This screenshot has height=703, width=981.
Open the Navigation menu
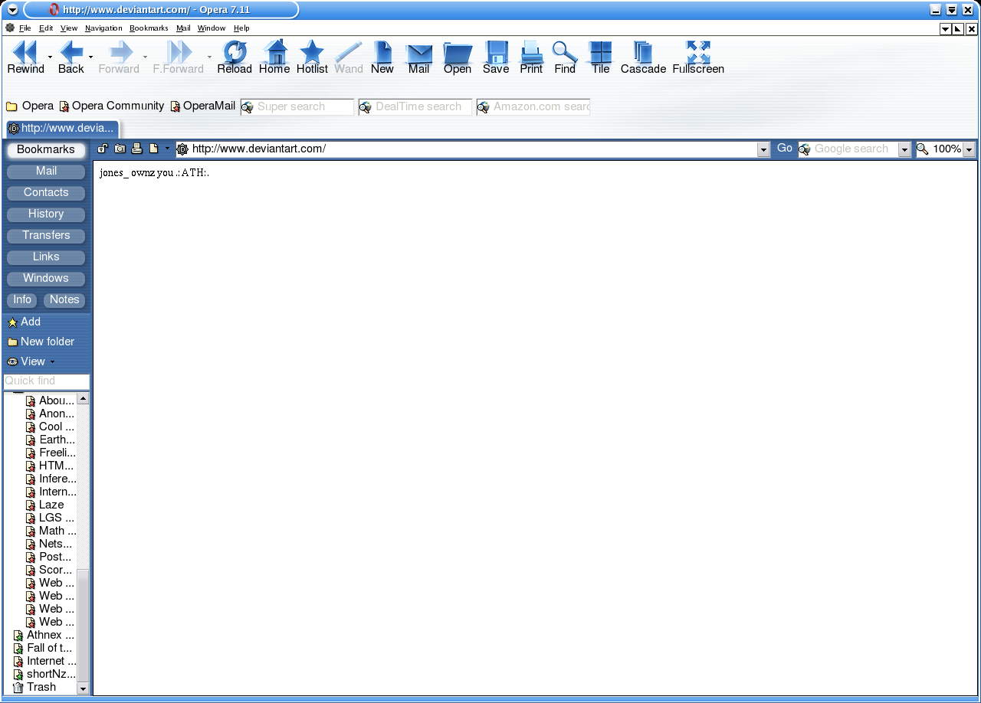(x=103, y=28)
